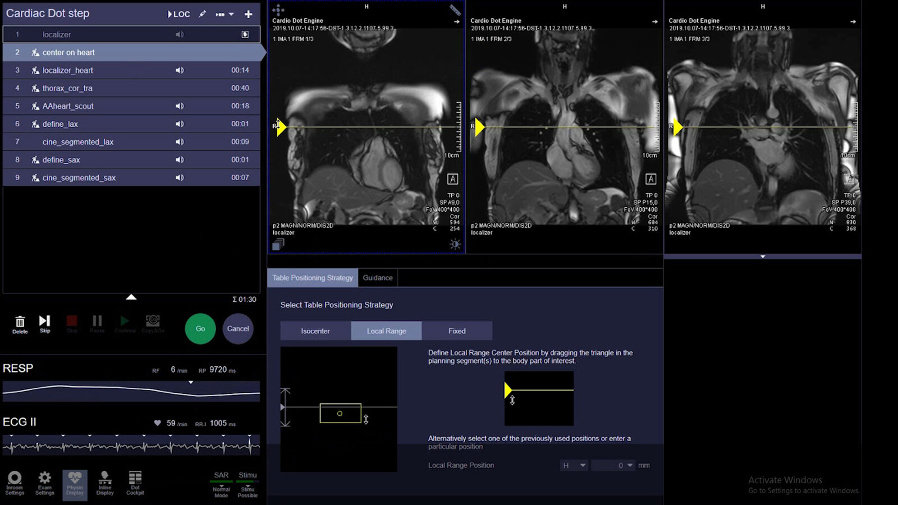Click the pan/move icon in first image
The image size is (898, 505).
278,10
